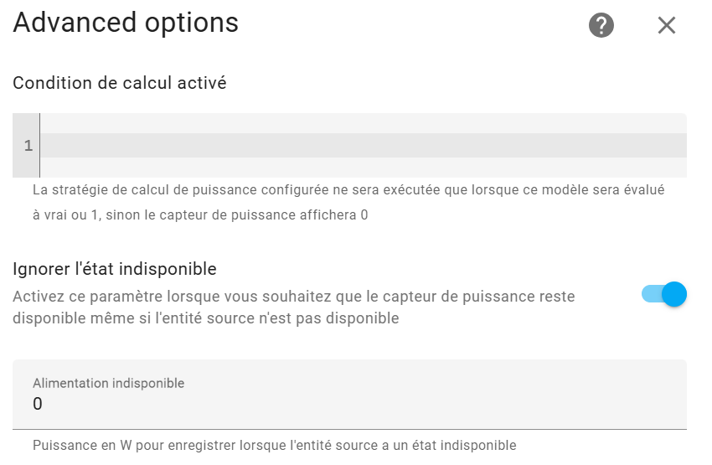This screenshot has width=712, height=465.
Task: Click empty area above editor line 1
Action: [x=364, y=123]
